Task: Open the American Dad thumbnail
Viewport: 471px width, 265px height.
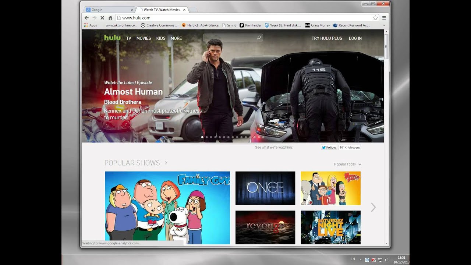Action: (330, 188)
